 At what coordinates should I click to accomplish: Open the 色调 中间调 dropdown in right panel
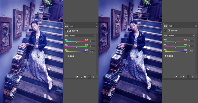click(x=181, y=35)
